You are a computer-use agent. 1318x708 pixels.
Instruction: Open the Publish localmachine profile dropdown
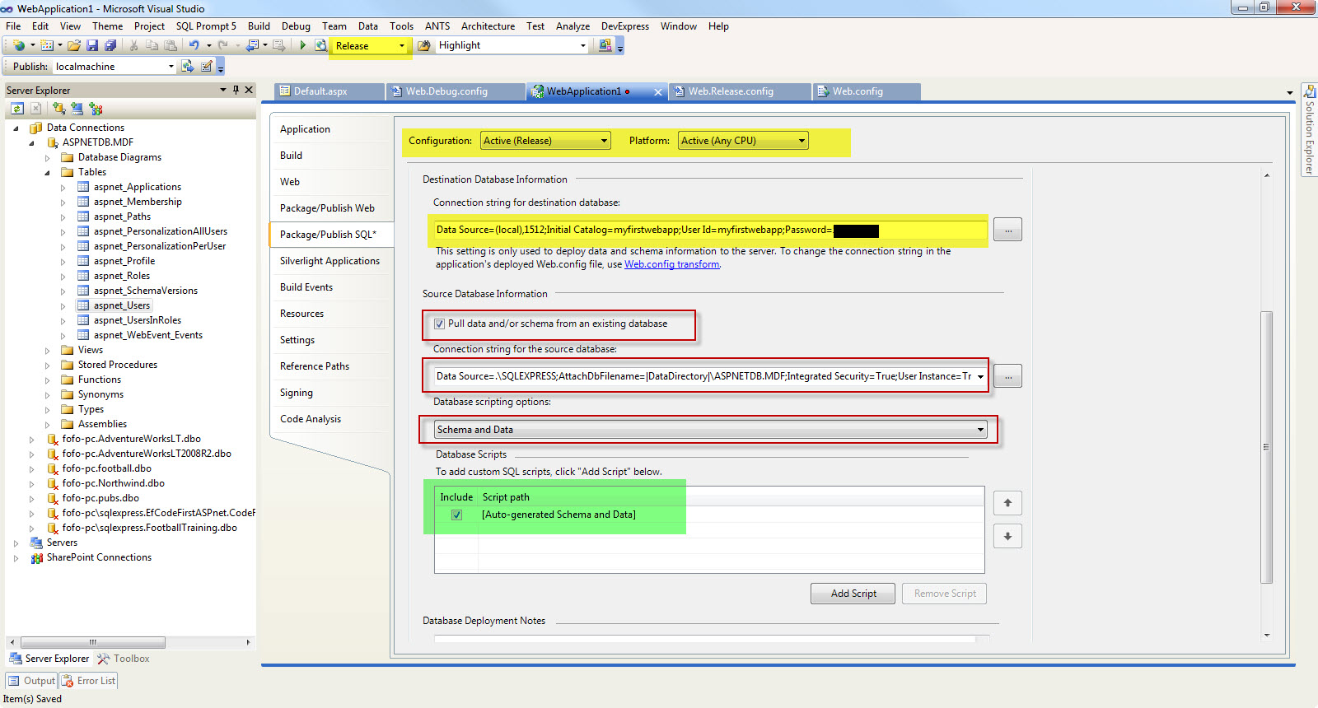coord(171,67)
